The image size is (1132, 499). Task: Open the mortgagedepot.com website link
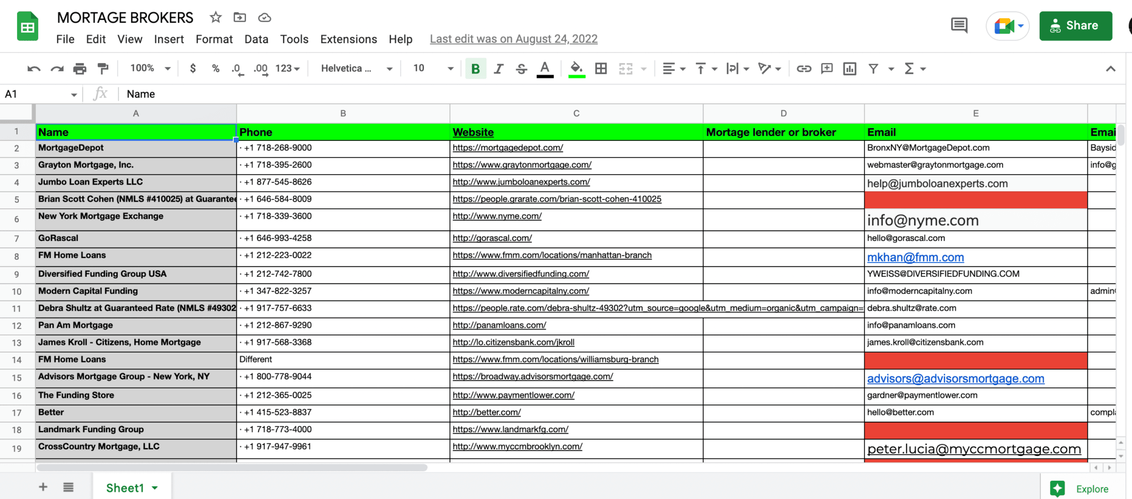[507, 148]
